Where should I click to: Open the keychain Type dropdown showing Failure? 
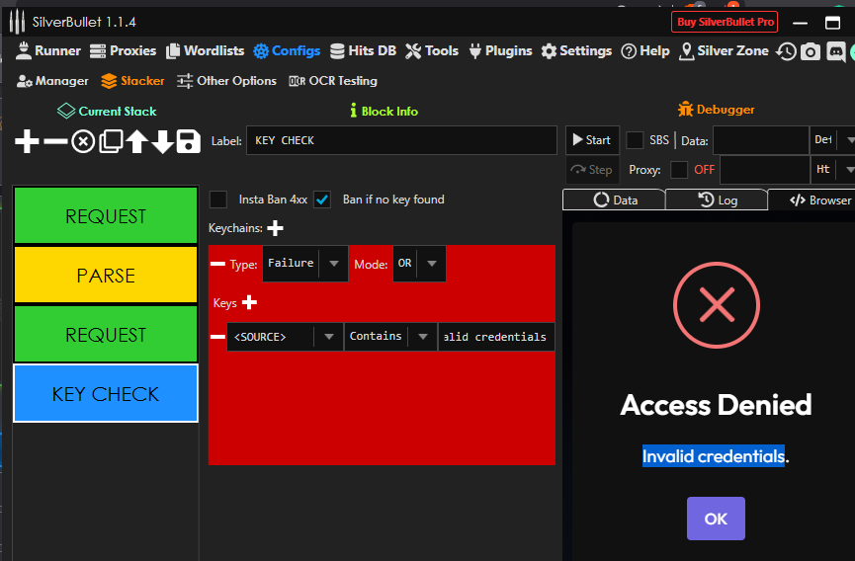(x=305, y=264)
